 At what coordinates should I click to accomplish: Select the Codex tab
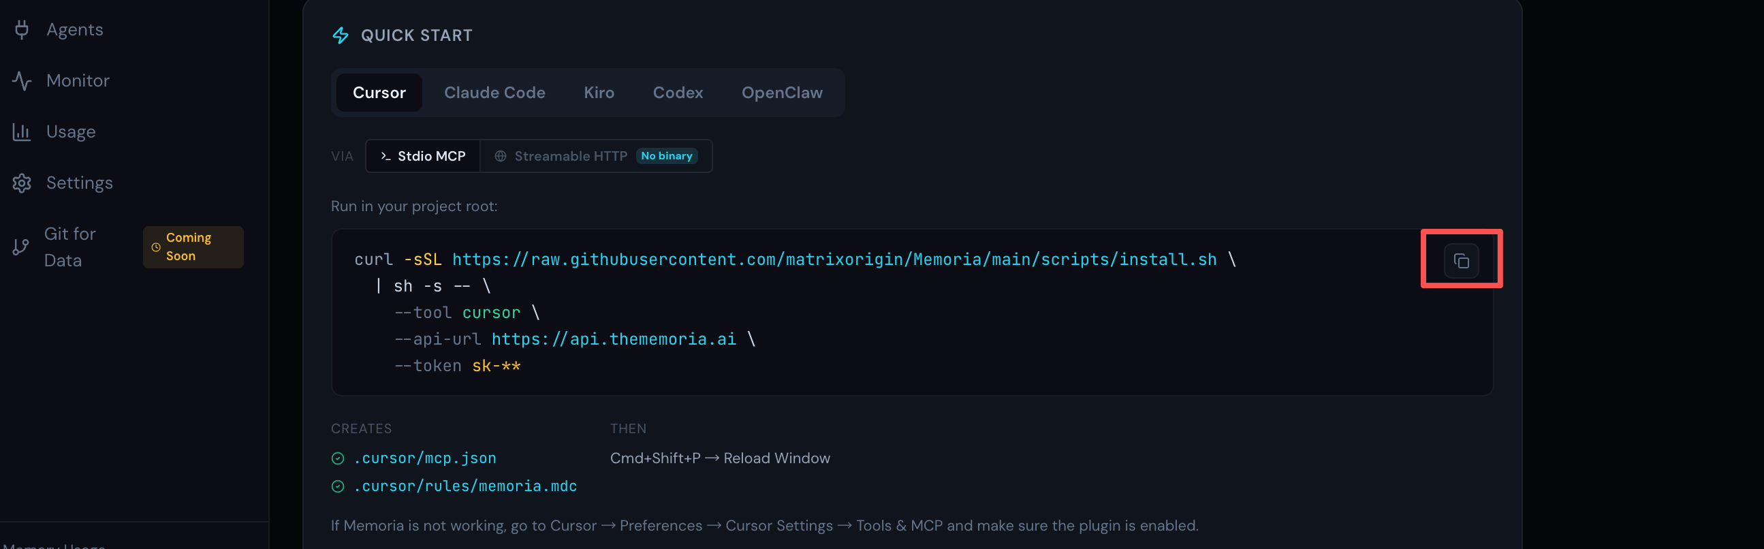[x=677, y=93]
